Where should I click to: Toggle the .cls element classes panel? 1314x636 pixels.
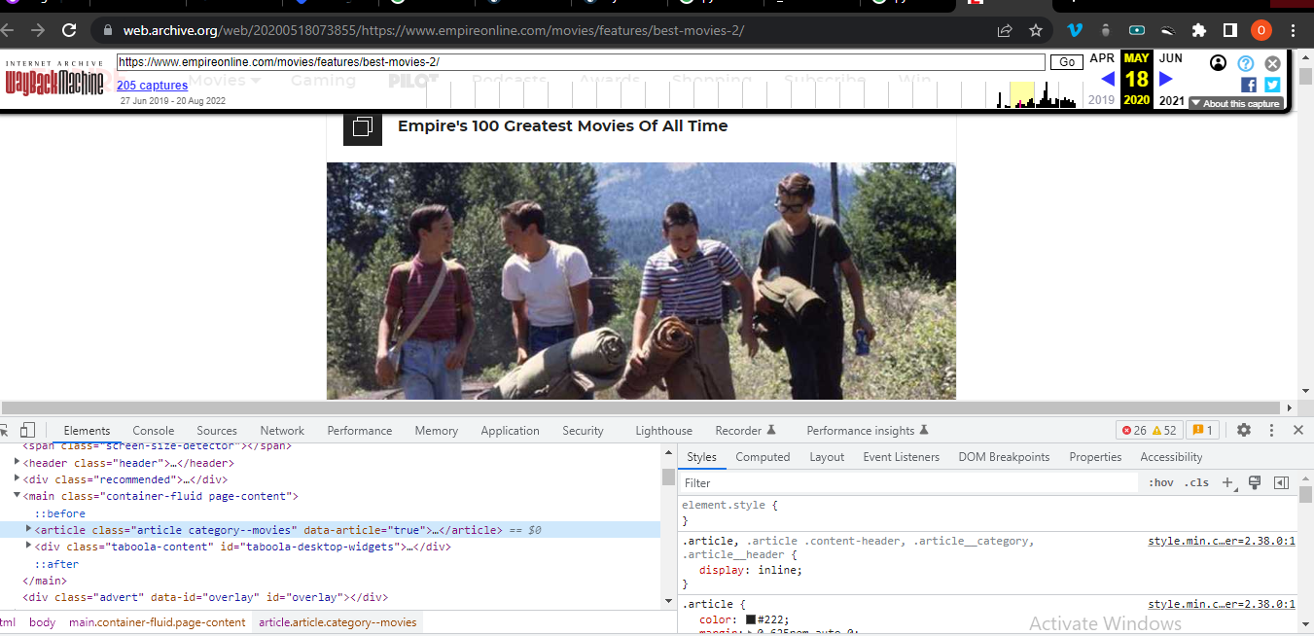1196,482
